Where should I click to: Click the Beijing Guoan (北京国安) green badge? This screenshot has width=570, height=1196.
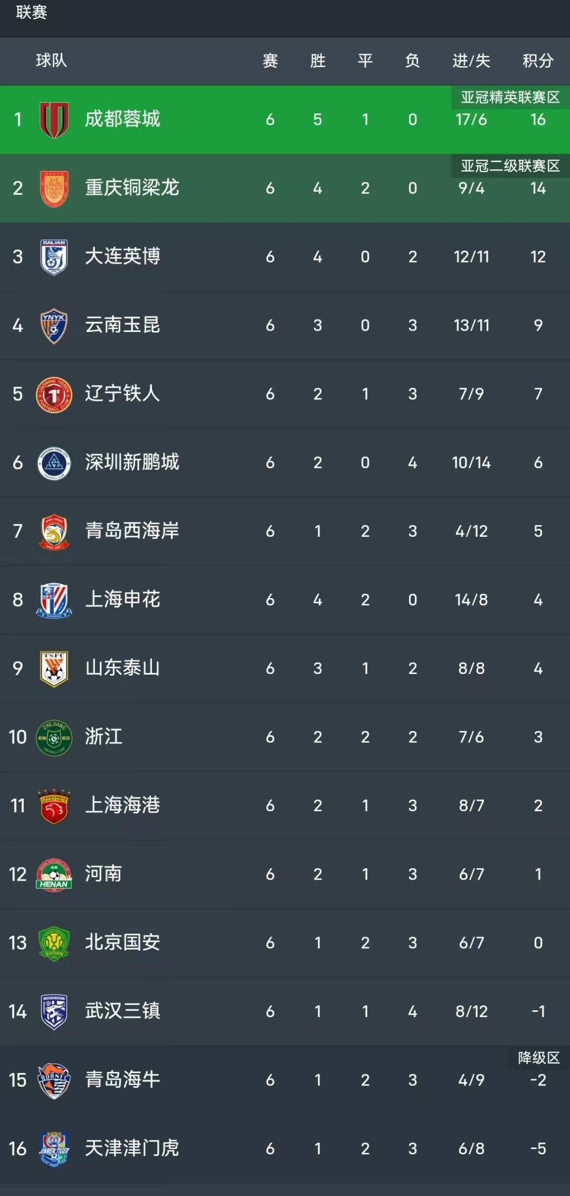[x=54, y=943]
